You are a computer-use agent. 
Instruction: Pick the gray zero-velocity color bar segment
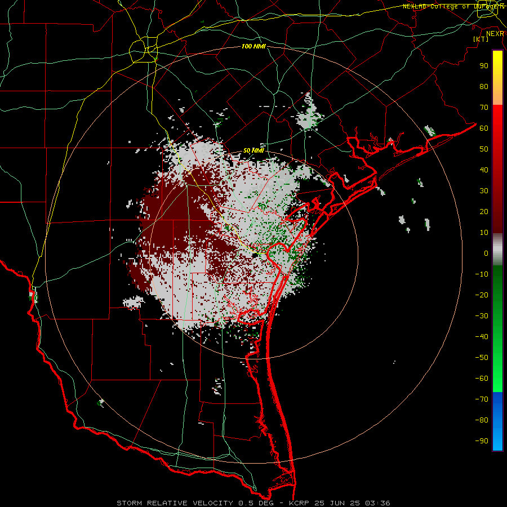pyautogui.click(x=497, y=250)
